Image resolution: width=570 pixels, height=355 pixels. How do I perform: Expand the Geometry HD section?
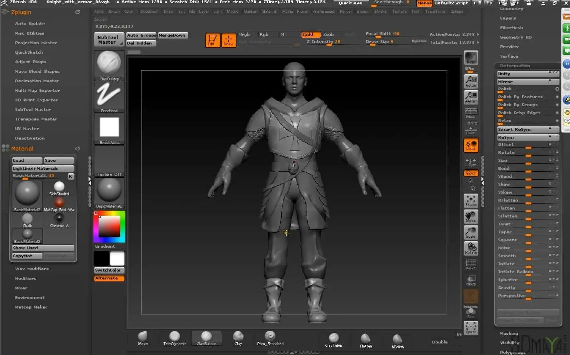pos(516,37)
